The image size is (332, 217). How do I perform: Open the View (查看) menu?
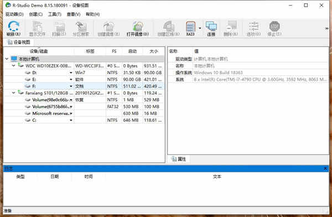(74, 14)
